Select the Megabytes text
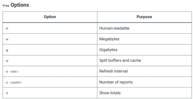The width and height of the screenshot is (193, 99). click(109, 39)
